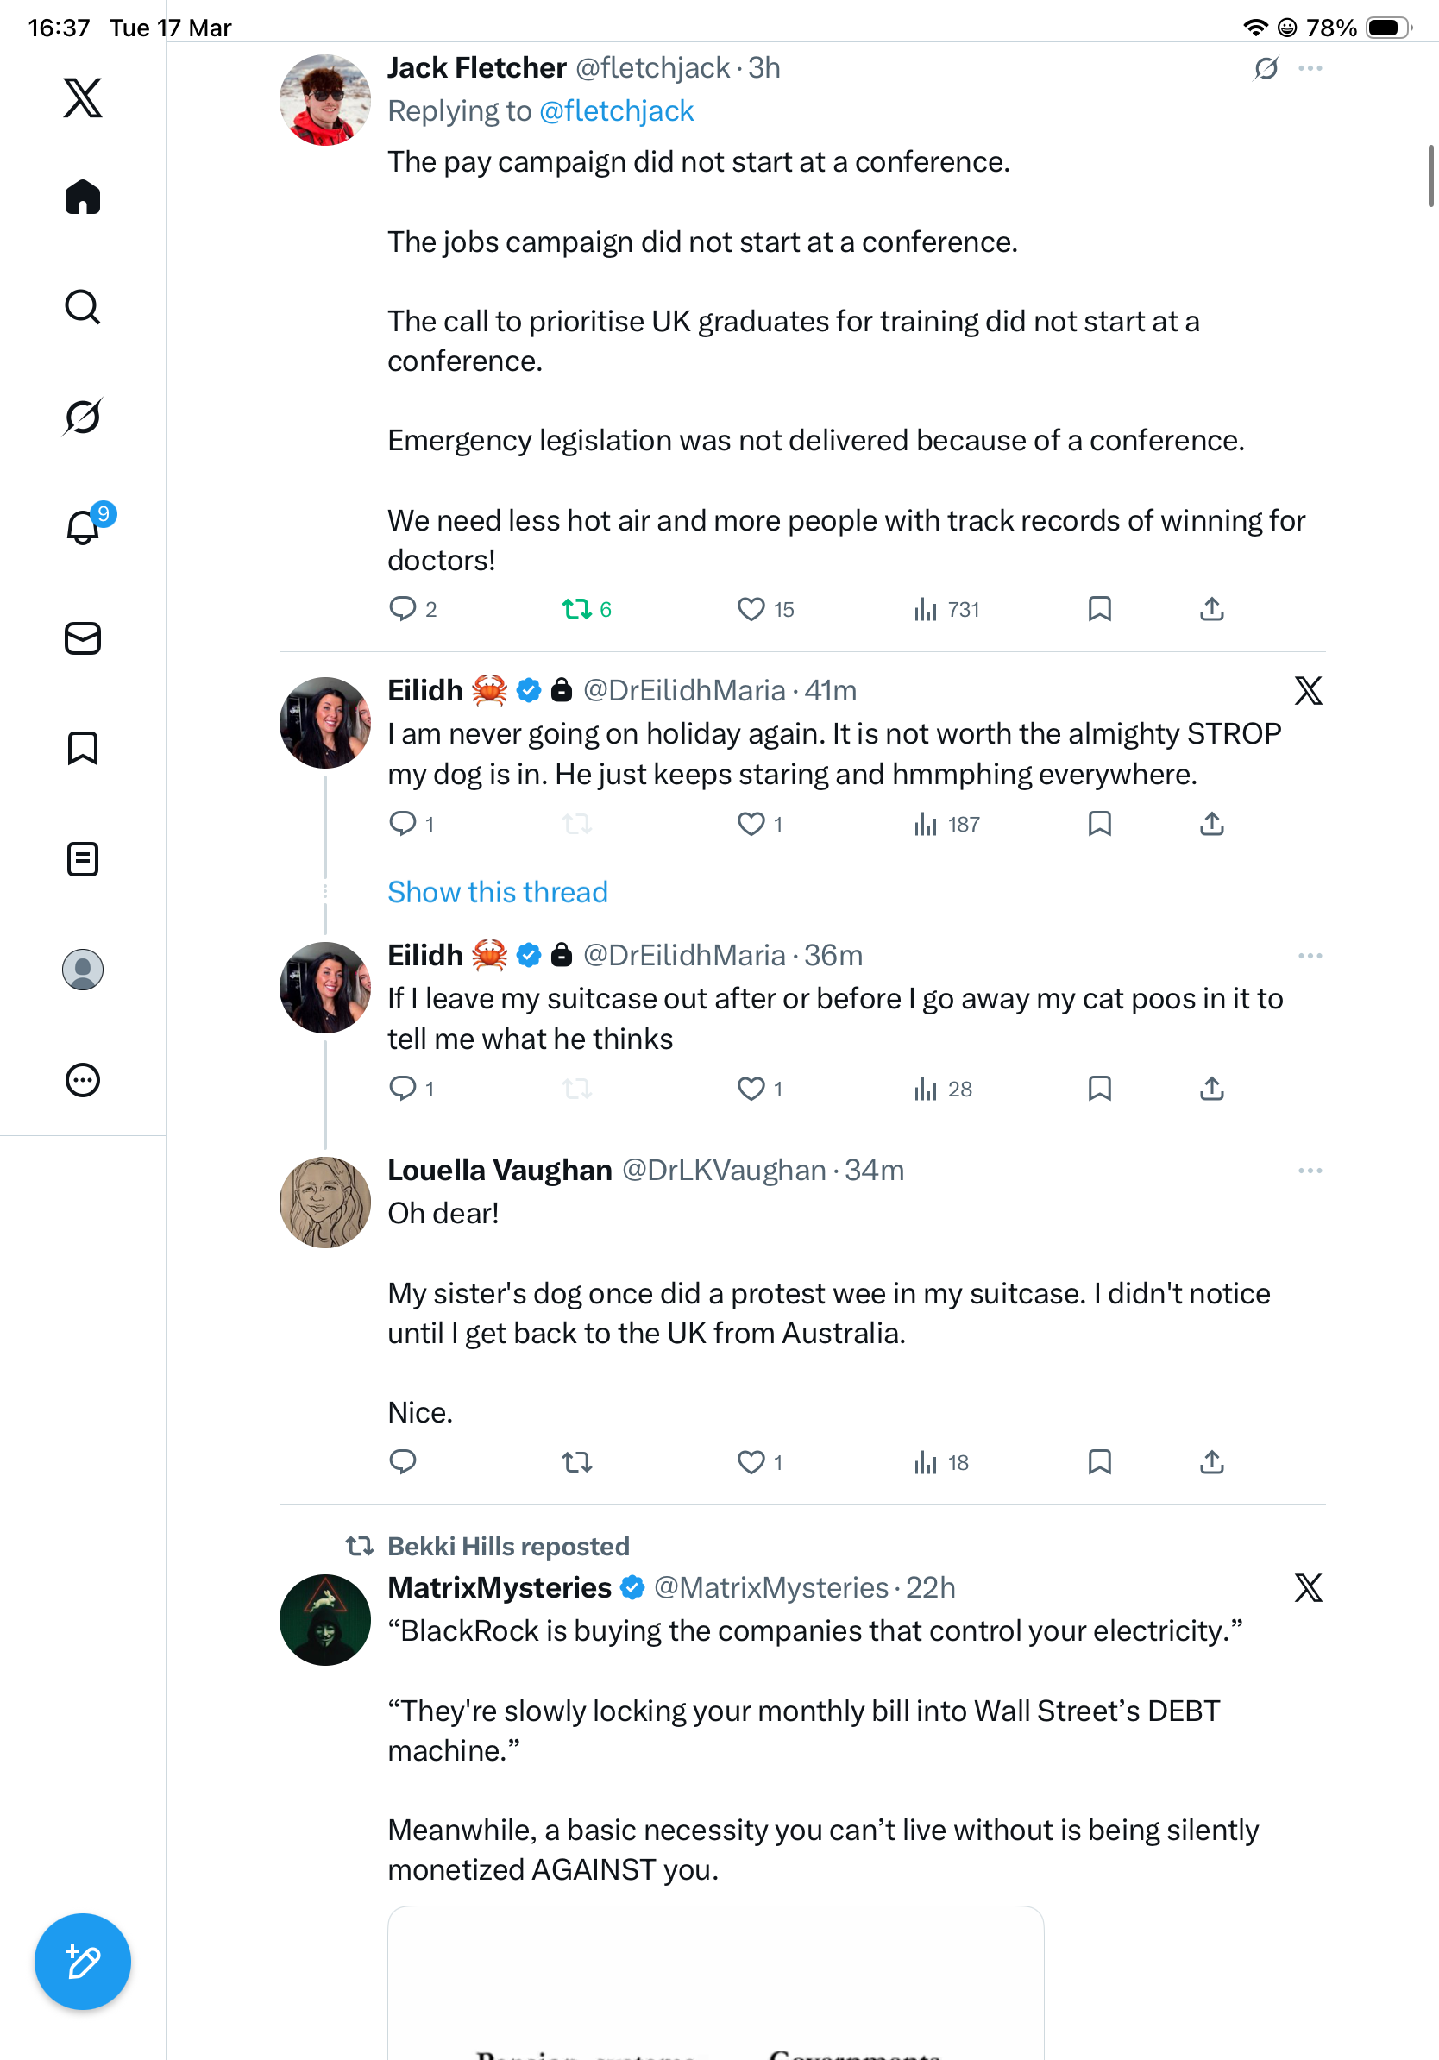This screenshot has width=1439, height=2060.
Task: Click the vertical scrollbar on right edge
Action: click(1431, 176)
